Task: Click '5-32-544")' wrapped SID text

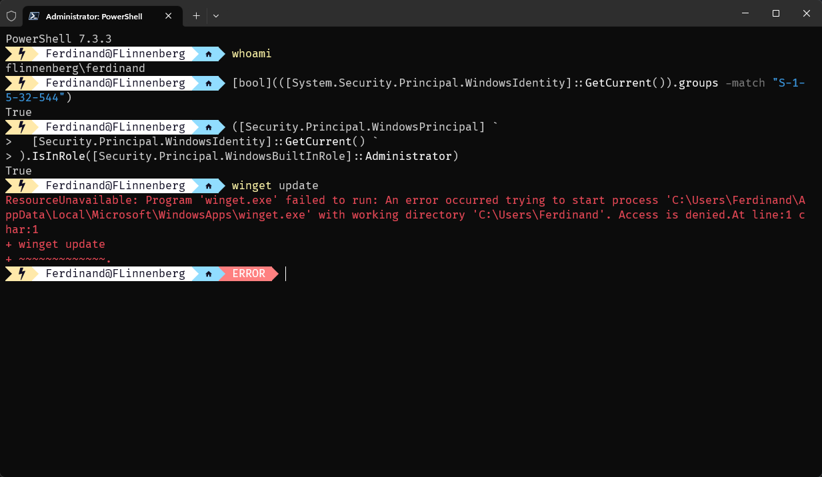Action: click(39, 98)
